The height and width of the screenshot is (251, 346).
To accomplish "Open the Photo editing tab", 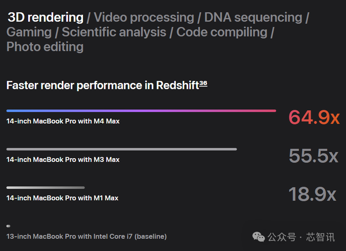I will tap(45, 47).
